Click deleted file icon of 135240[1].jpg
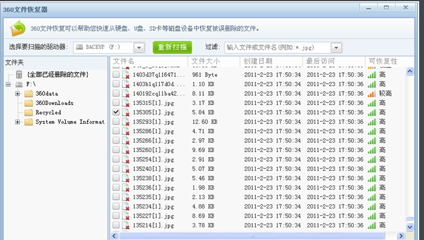 [125, 169]
